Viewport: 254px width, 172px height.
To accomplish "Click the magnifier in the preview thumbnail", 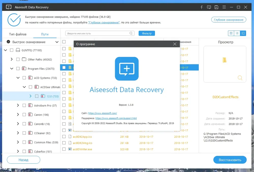I will (240, 78).
